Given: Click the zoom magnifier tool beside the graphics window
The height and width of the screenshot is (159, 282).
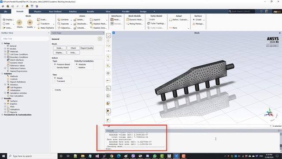Looking at the screenshot, I should coord(108,57).
